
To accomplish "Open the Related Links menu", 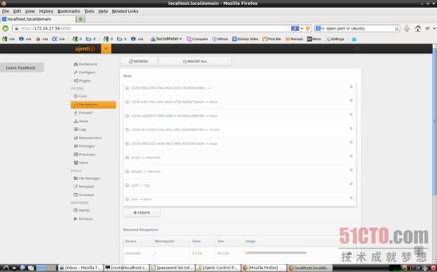I will [x=125, y=11].
